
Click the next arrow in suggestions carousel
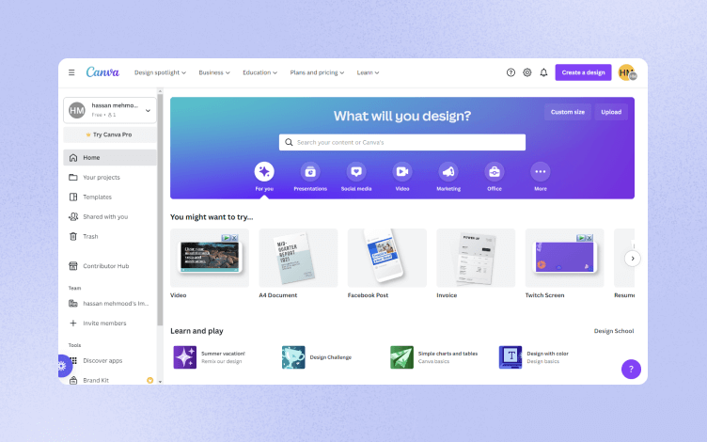tap(633, 259)
